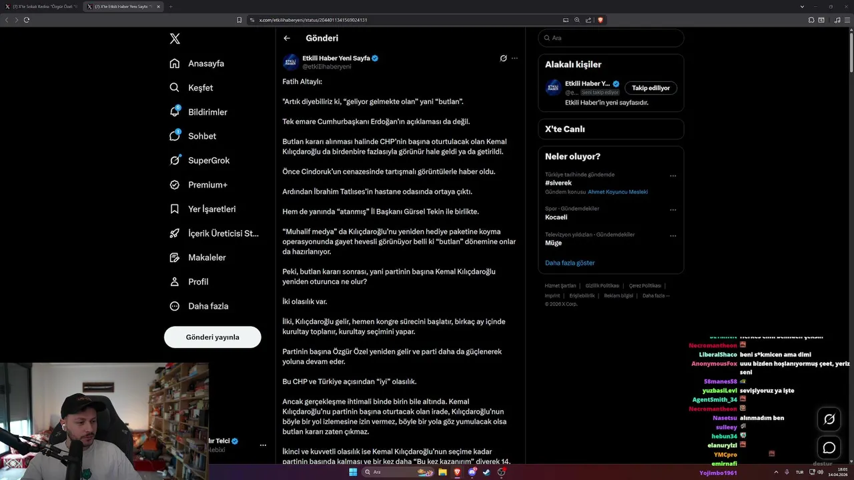Focus the Ara search field on X

[610, 38]
